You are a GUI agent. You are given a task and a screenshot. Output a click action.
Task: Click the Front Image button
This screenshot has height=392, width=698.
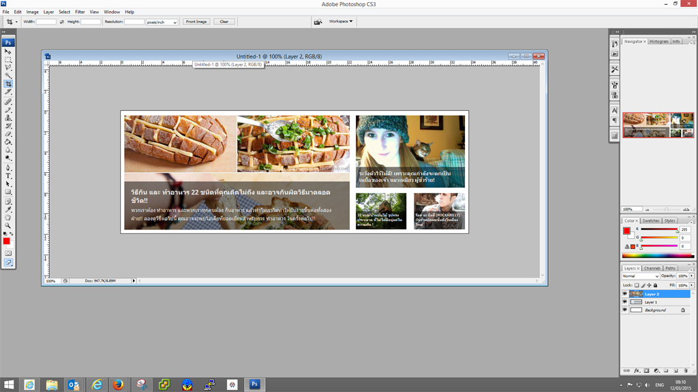196,22
